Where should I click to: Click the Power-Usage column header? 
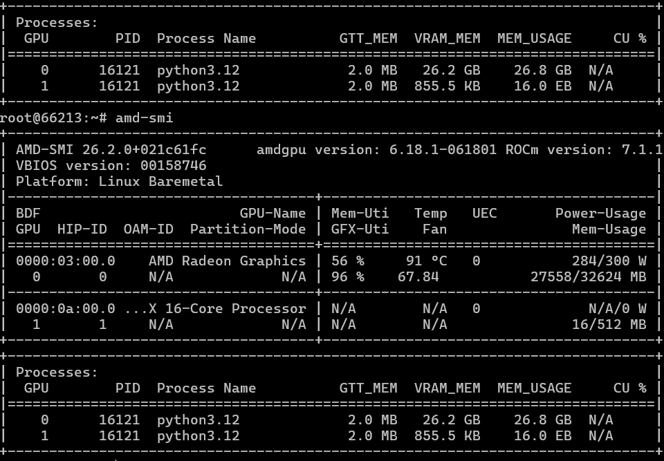click(x=600, y=214)
